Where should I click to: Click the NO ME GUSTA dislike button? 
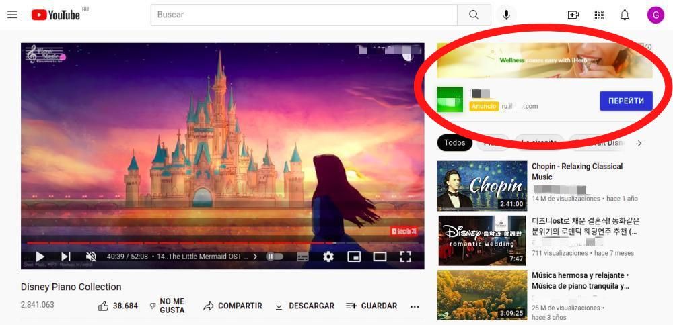[167, 306]
